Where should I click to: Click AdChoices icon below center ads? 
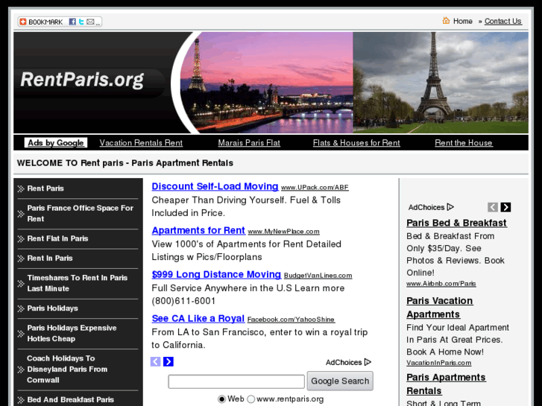pos(368,362)
